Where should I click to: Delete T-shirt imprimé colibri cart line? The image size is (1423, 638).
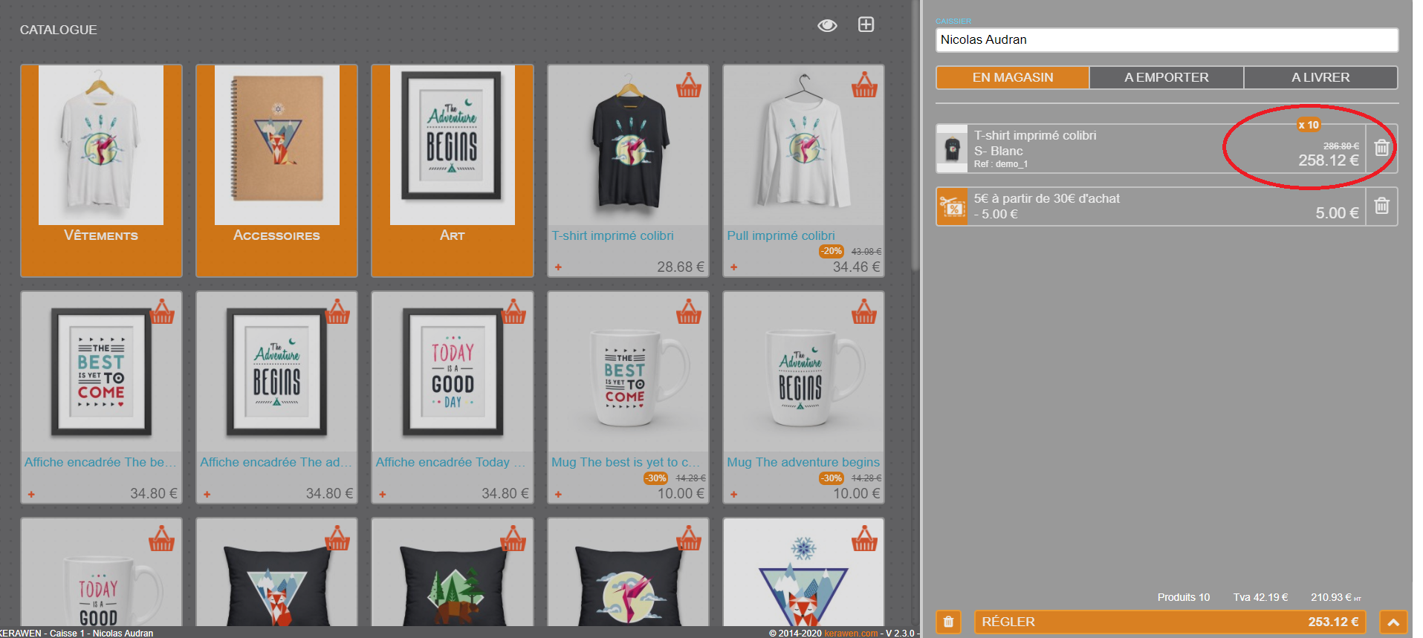pos(1381,148)
